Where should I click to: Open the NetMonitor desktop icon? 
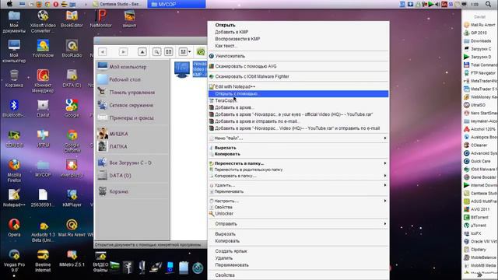(100, 19)
